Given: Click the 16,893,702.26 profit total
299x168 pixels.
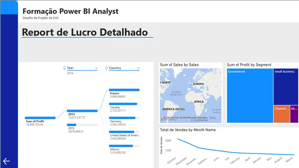Looking at the screenshot, I should pyautogui.click(x=35, y=125).
